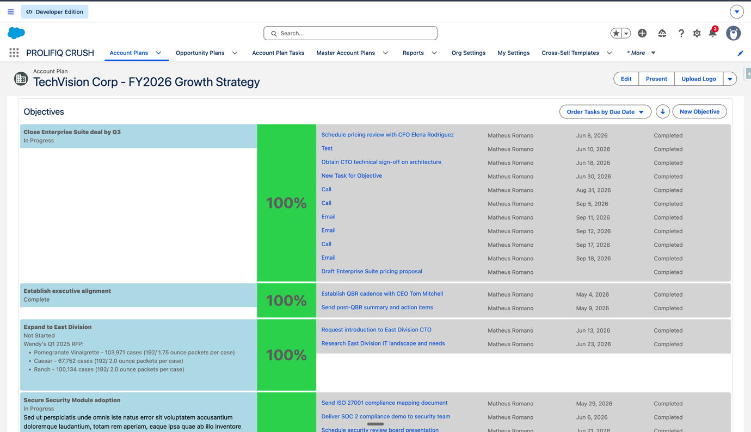Click the May 4, 2026 due date
Image resolution: width=751 pixels, height=432 pixels.
tap(592, 295)
